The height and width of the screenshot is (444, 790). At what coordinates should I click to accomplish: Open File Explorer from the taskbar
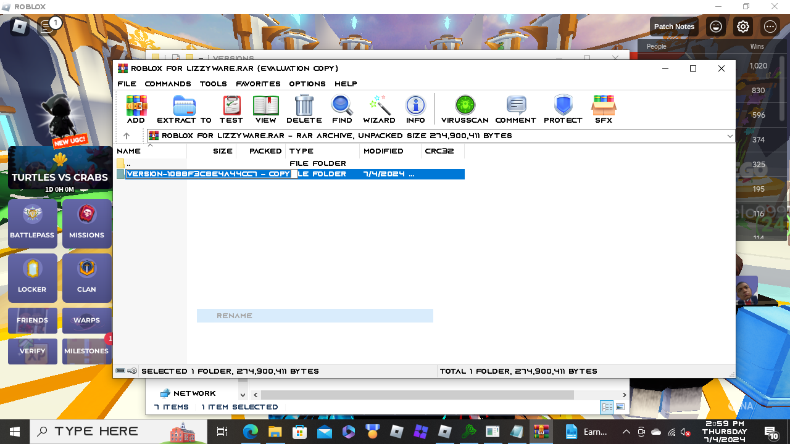275,432
